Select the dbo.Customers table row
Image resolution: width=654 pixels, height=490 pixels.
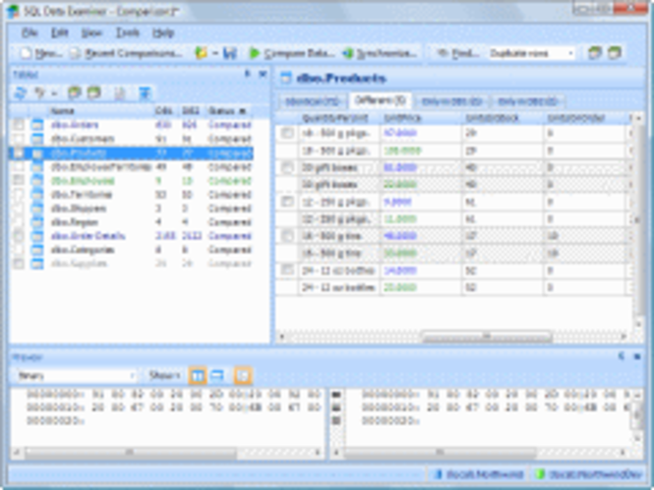132,139
